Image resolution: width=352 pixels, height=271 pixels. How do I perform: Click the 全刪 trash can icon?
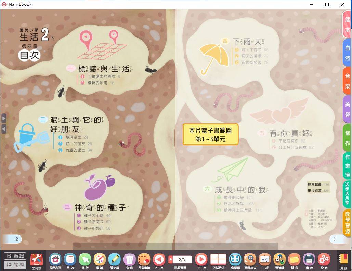pyautogui.click(x=130, y=261)
